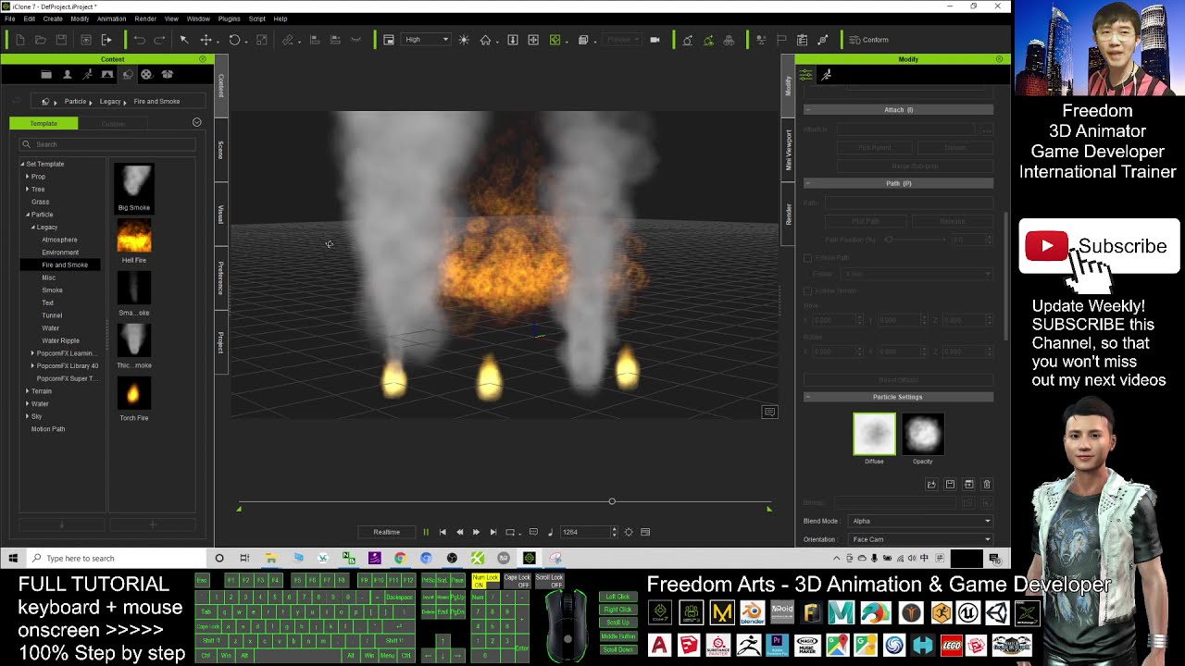This screenshot has height=666, width=1185.
Task: Open the actor category icon in Content
Action: click(x=67, y=74)
